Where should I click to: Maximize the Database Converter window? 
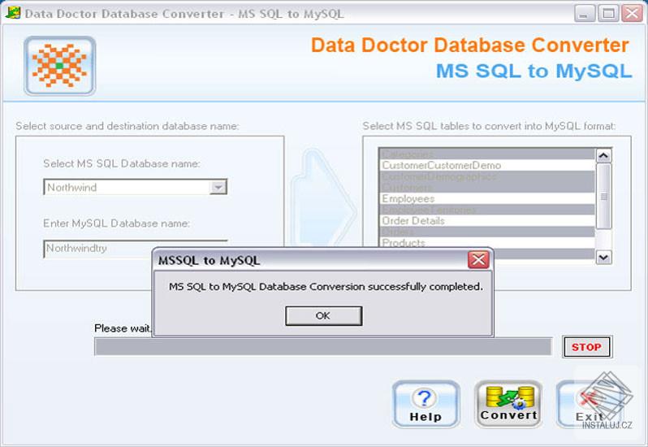point(608,14)
